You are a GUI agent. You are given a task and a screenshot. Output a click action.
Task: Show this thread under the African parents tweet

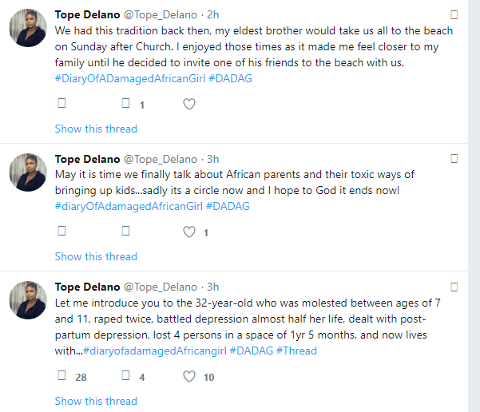(96, 256)
